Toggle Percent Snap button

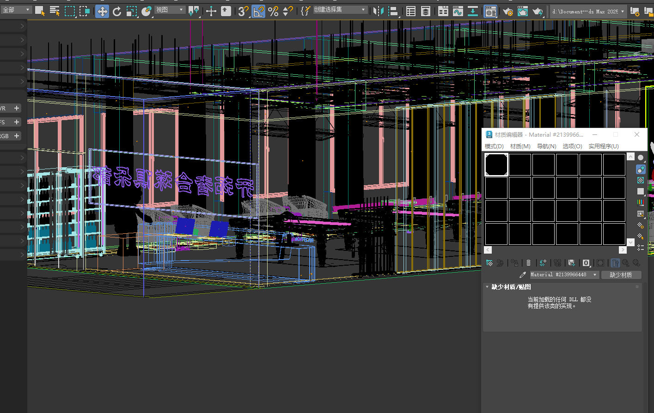(x=273, y=11)
